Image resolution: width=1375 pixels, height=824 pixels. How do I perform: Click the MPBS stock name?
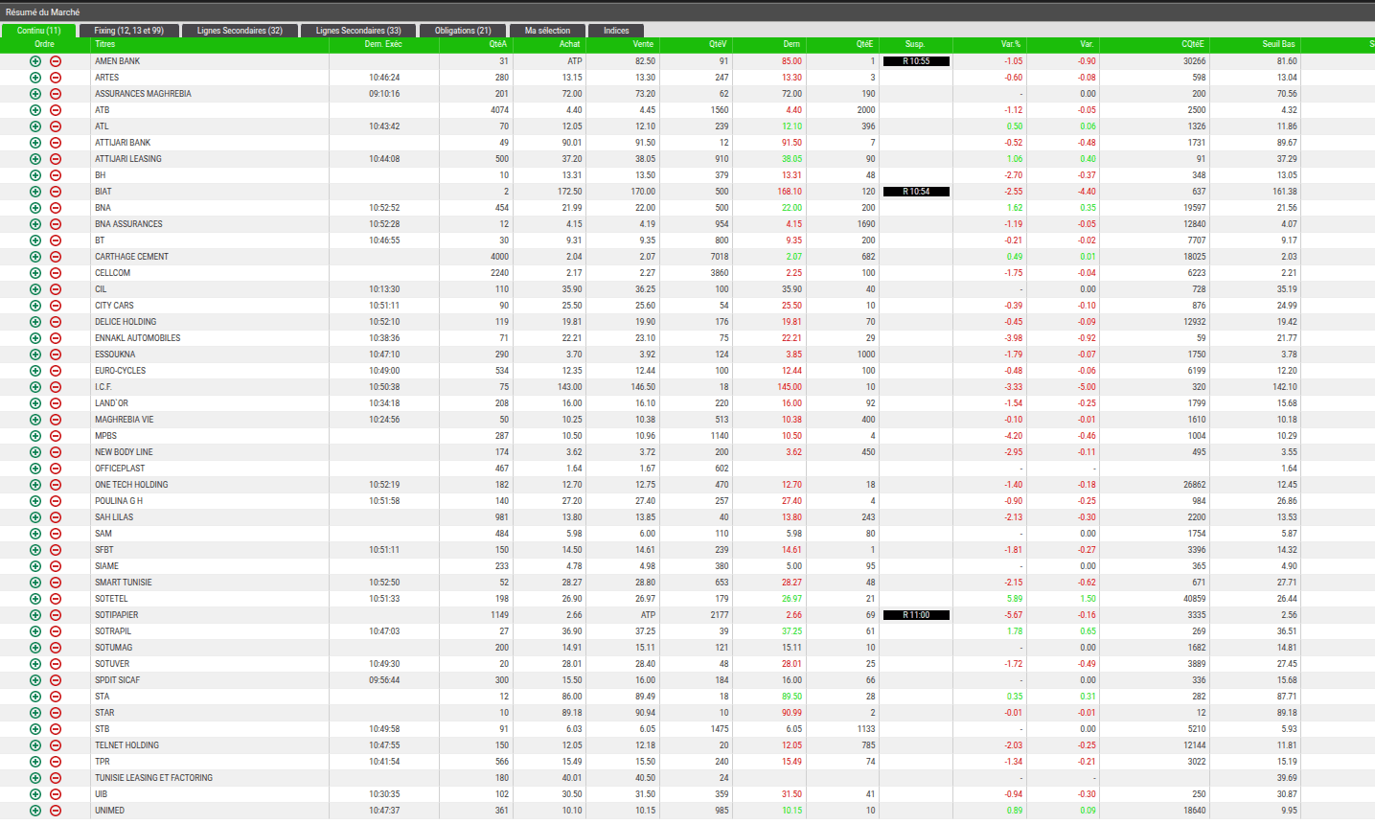(105, 436)
